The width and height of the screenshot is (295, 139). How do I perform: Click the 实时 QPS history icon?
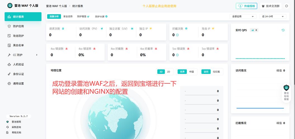pos(283,30)
